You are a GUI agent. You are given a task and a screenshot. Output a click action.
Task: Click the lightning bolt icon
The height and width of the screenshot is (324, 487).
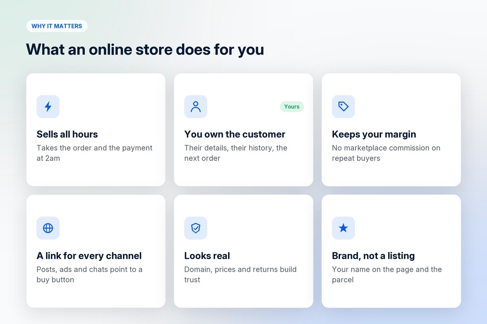click(x=48, y=107)
